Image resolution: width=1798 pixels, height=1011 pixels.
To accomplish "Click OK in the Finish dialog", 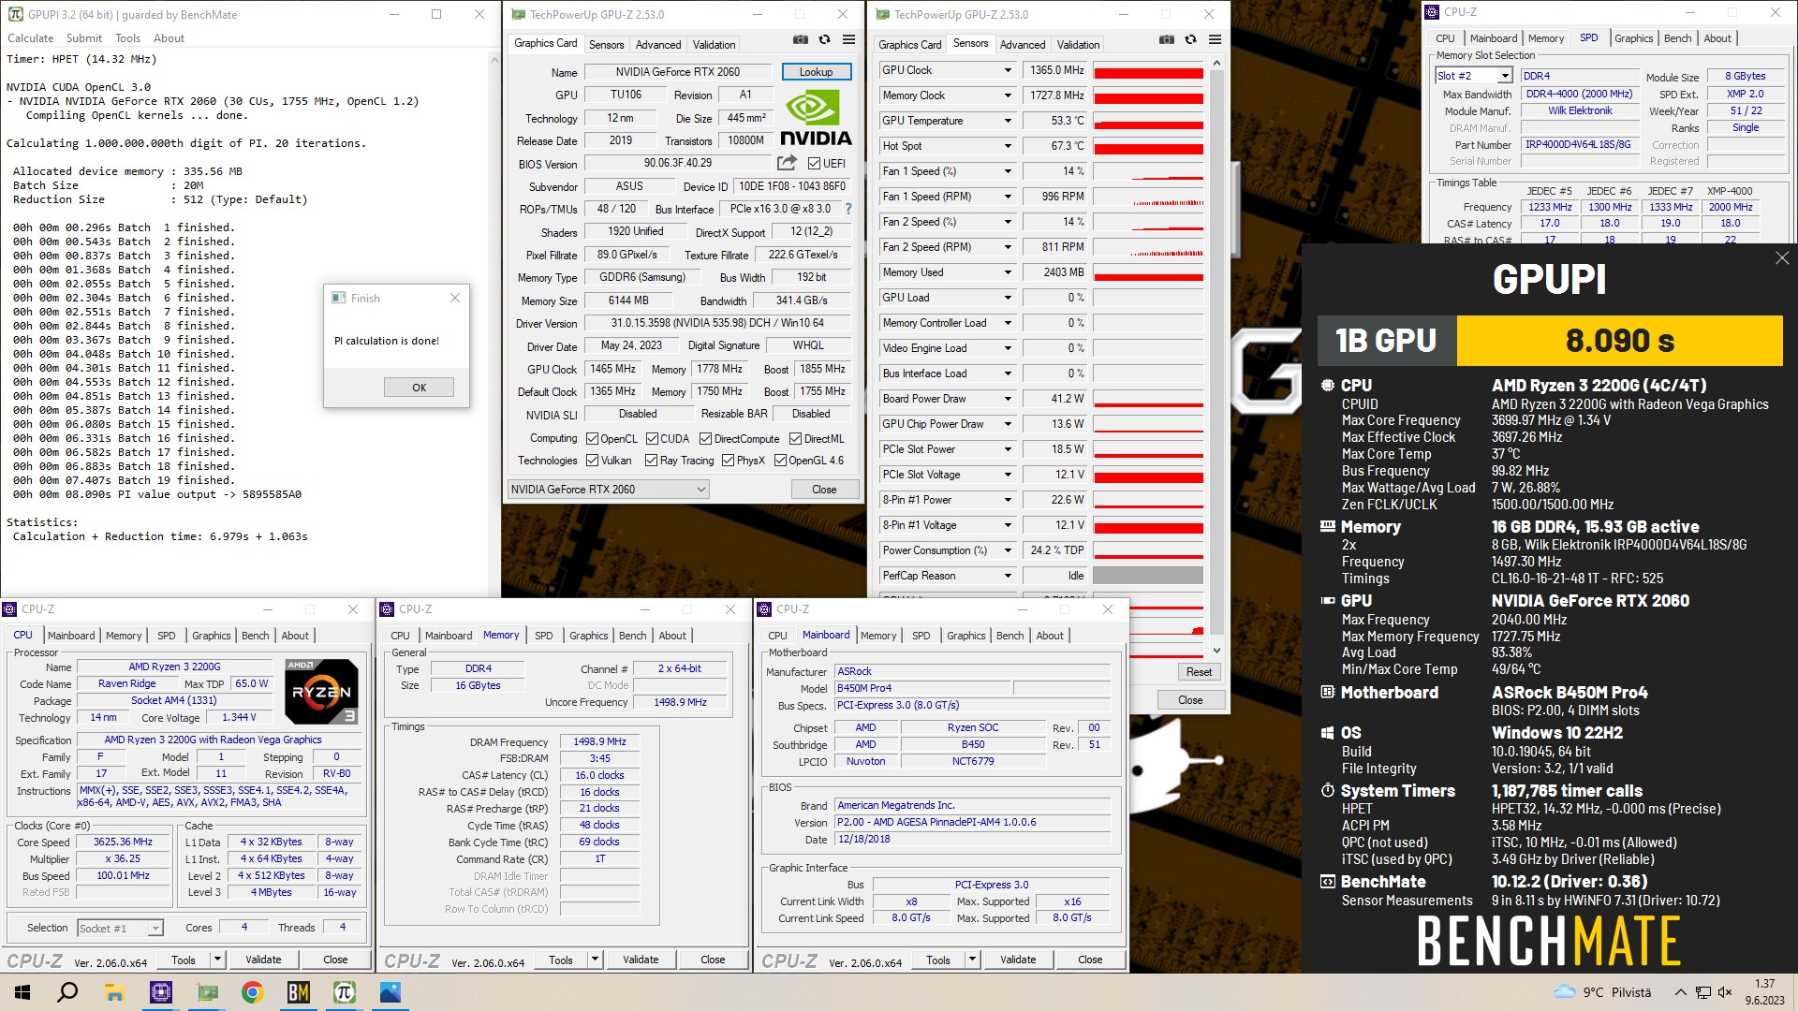I will [x=419, y=388].
